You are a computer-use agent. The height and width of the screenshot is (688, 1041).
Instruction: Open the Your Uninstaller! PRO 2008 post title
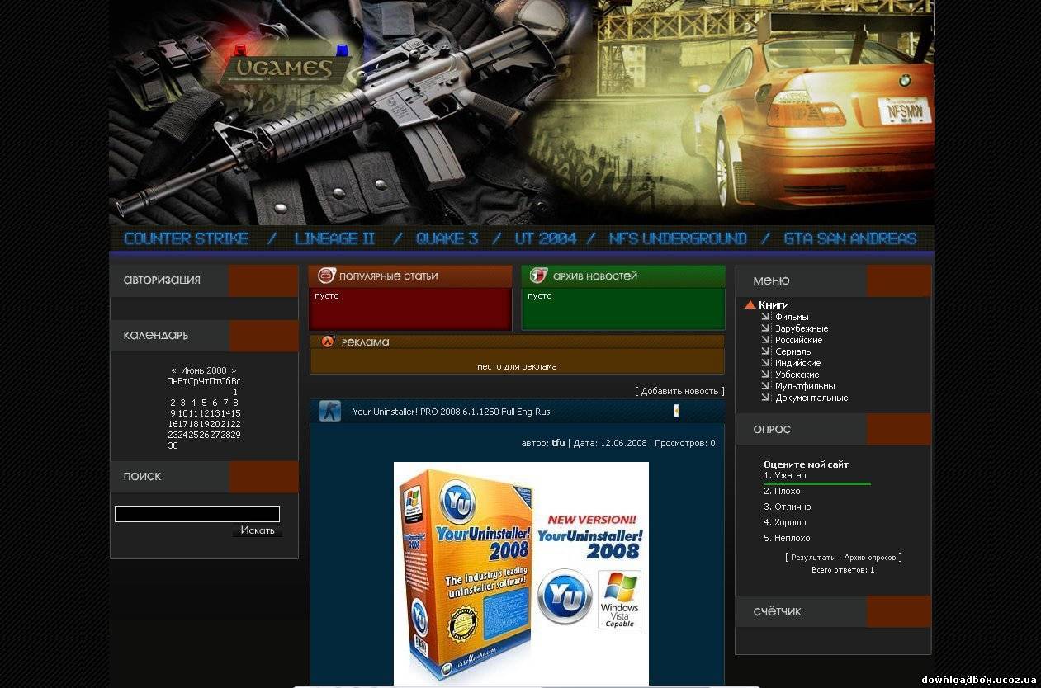(451, 412)
